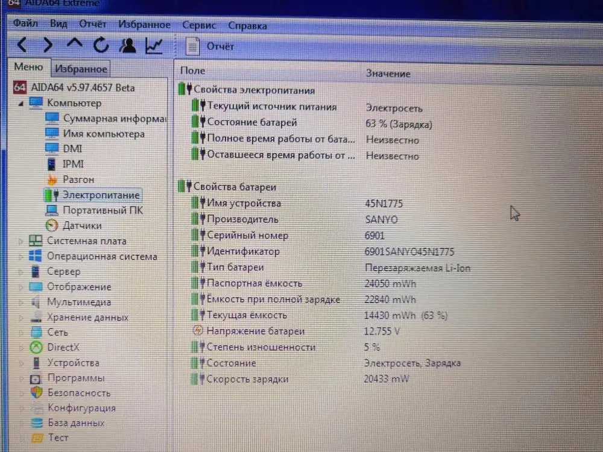Click the Значение column header
Image resolution: width=603 pixels, height=452 pixels.
click(388, 74)
